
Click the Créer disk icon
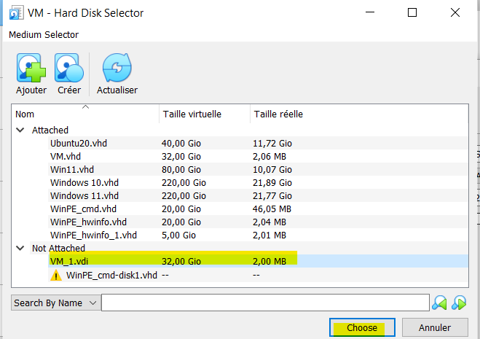pos(69,68)
